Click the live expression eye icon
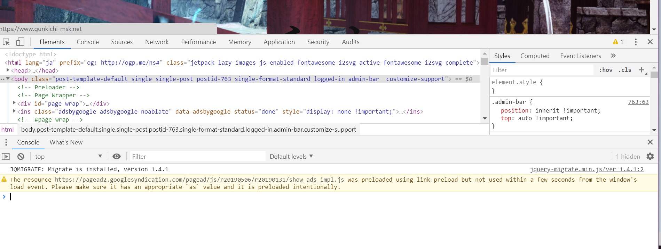 (117, 157)
